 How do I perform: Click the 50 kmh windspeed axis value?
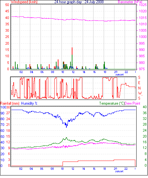(7, 5)
